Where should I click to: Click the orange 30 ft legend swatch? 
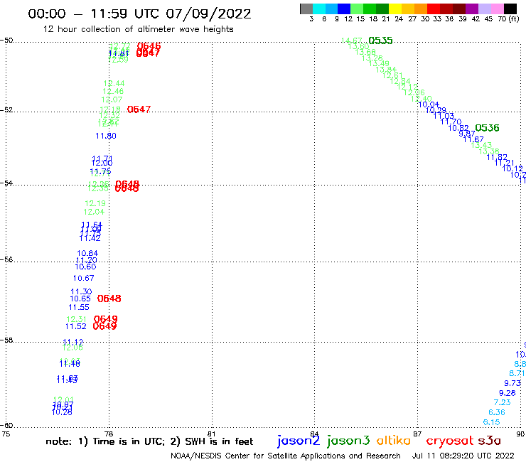tap(421, 9)
